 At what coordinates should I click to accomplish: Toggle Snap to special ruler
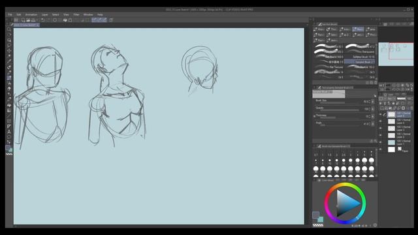click(x=99, y=20)
